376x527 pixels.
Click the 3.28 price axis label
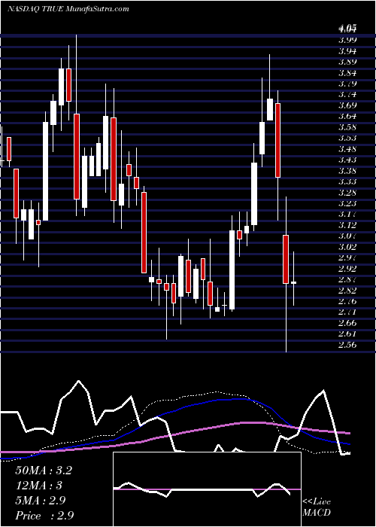click(347, 193)
